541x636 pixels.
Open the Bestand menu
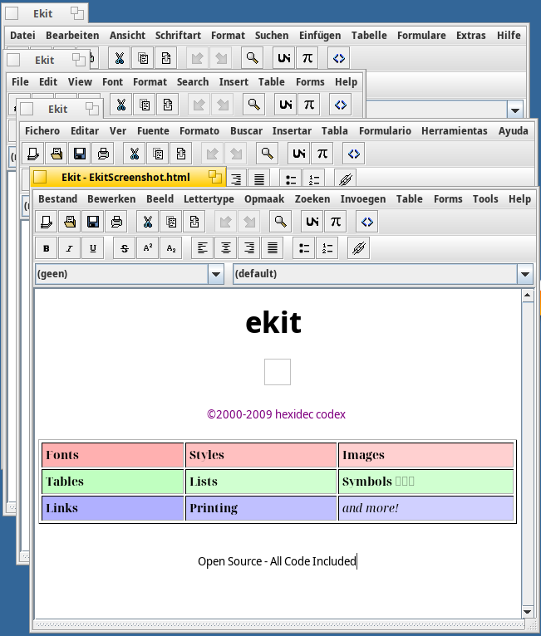pyautogui.click(x=57, y=199)
